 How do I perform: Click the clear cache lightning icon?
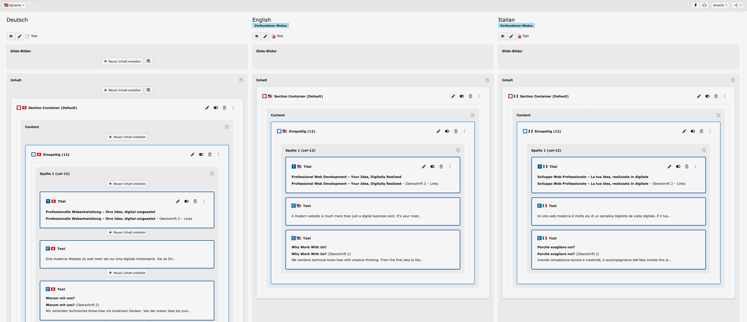pos(695,5)
